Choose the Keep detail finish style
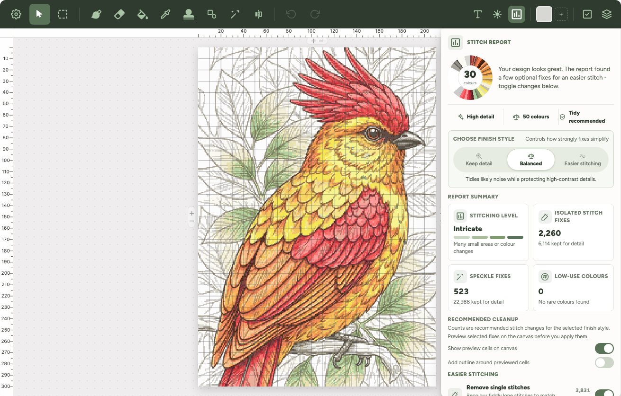This screenshot has height=396, width=621. [x=479, y=160]
